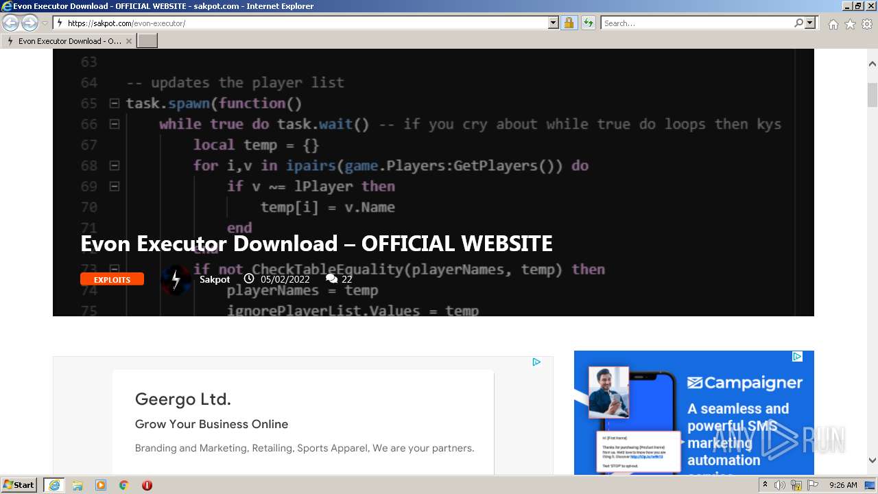Click Grow Your Business Online ad text
878x494 pixels.
211,424
